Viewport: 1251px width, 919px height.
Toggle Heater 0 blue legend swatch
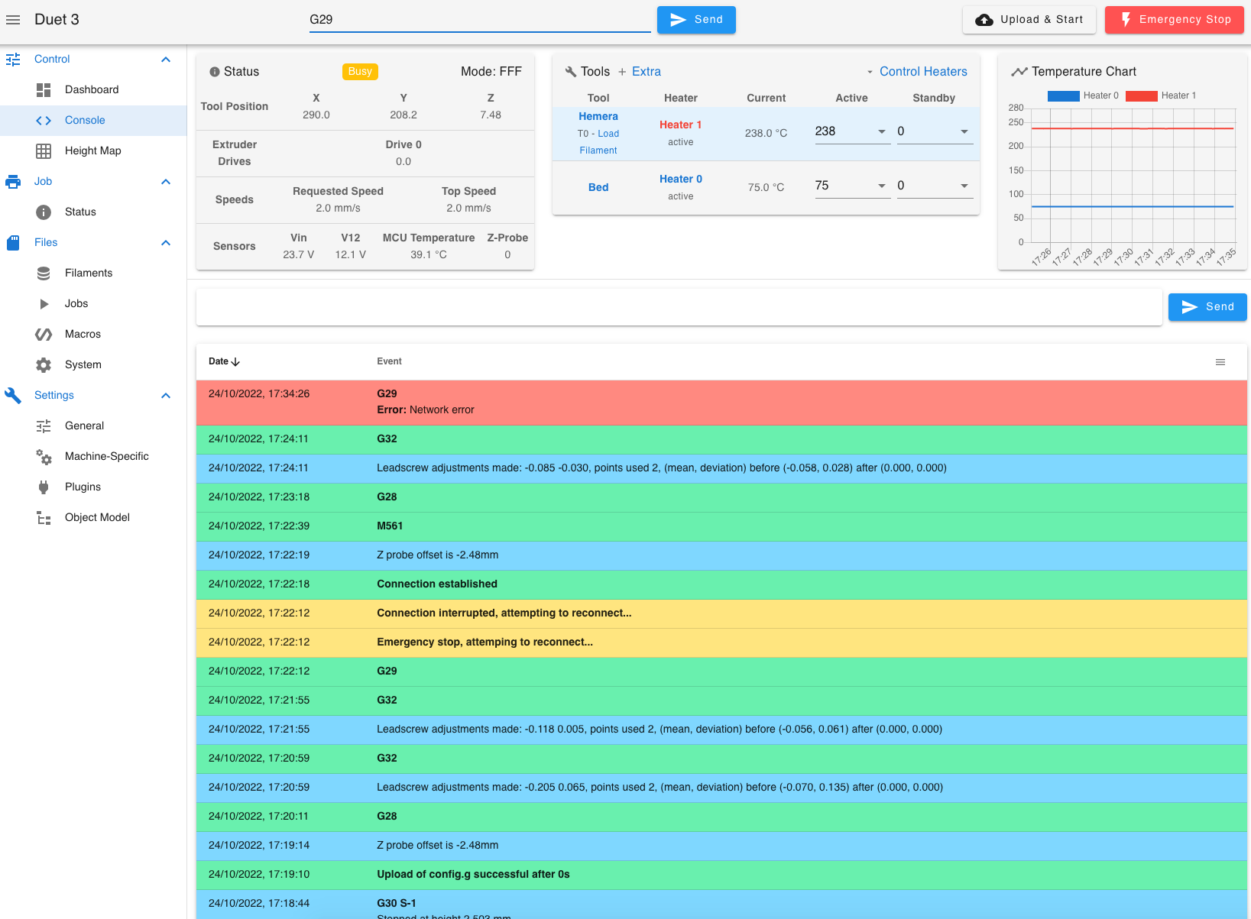pyautogui.click(x=1063, y=95)
